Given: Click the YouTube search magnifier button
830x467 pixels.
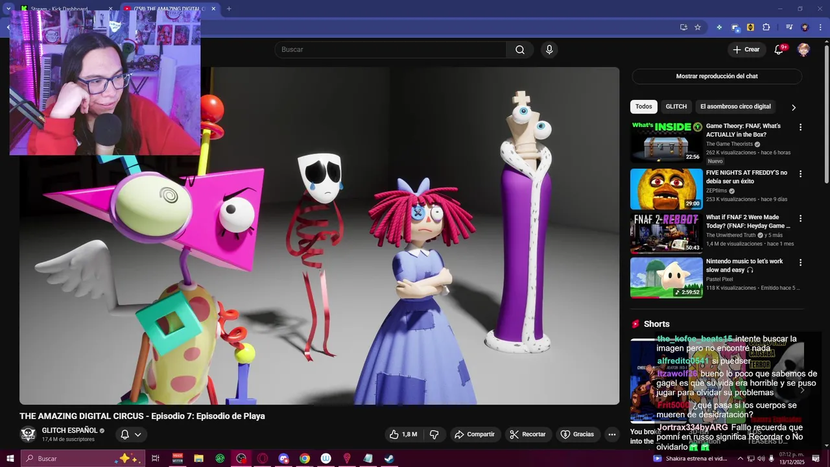Looking at the screenshot, I should click(520, 50).
